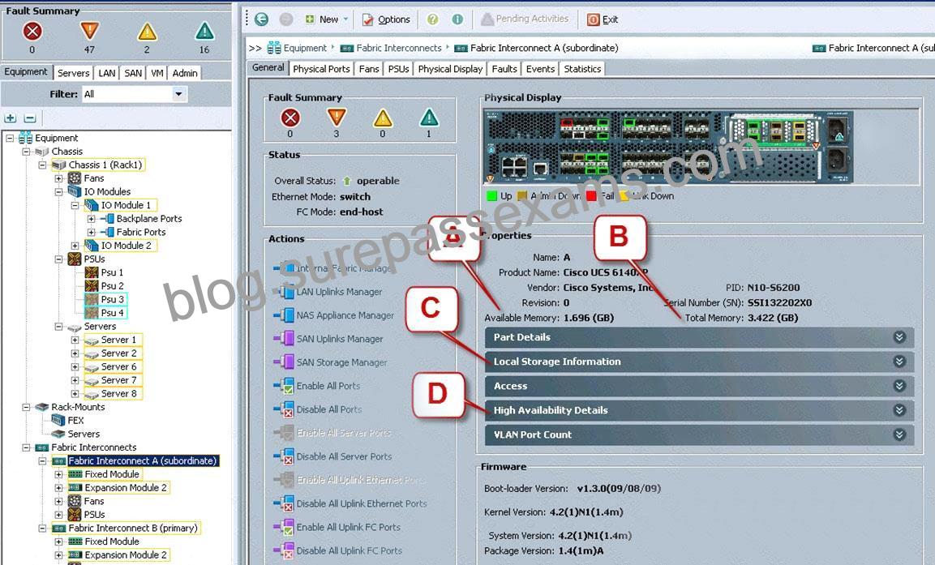Click the expand-all plus icon above tree
Screen dimensions: 935x565
pyautogui.click(x=11, y=118)
